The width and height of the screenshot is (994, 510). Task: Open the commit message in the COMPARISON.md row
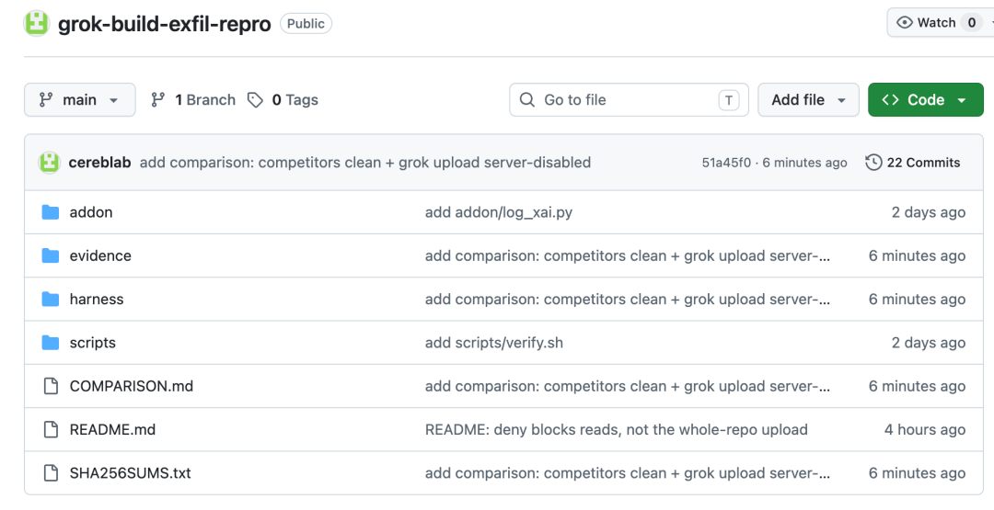point(628,386)
